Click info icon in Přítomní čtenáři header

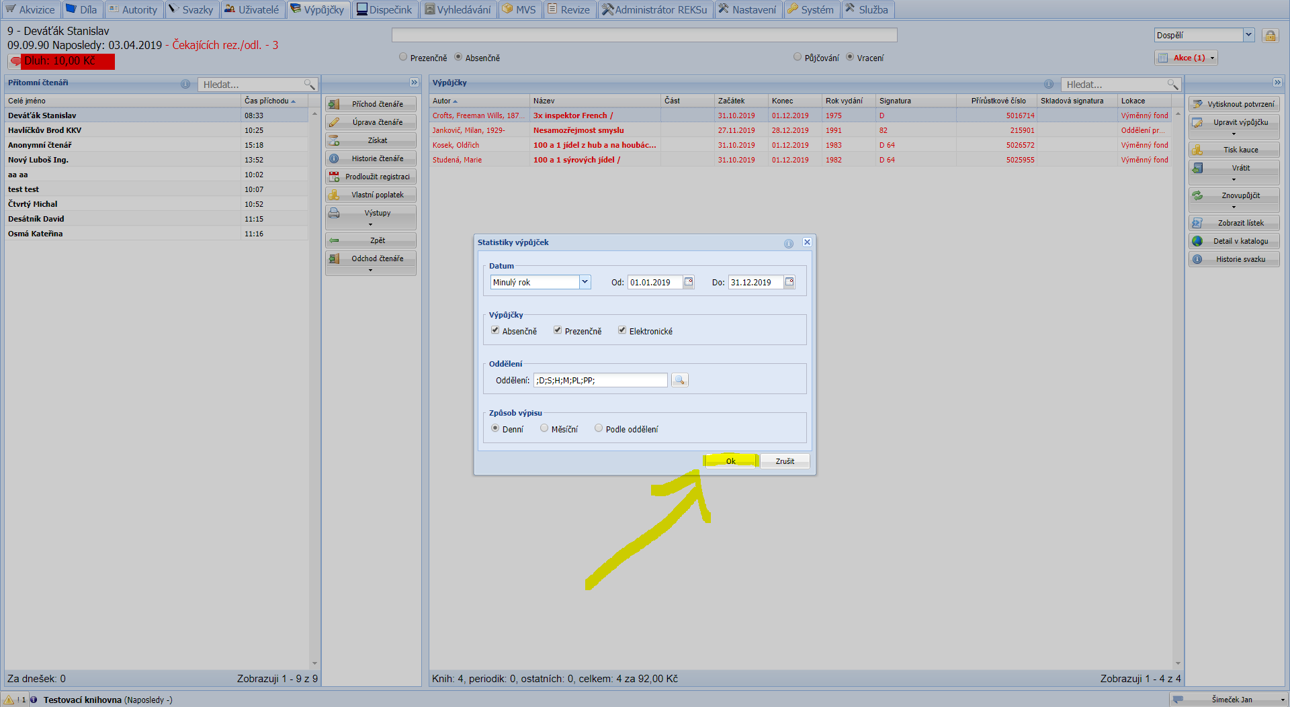click(x=185, y=84)
